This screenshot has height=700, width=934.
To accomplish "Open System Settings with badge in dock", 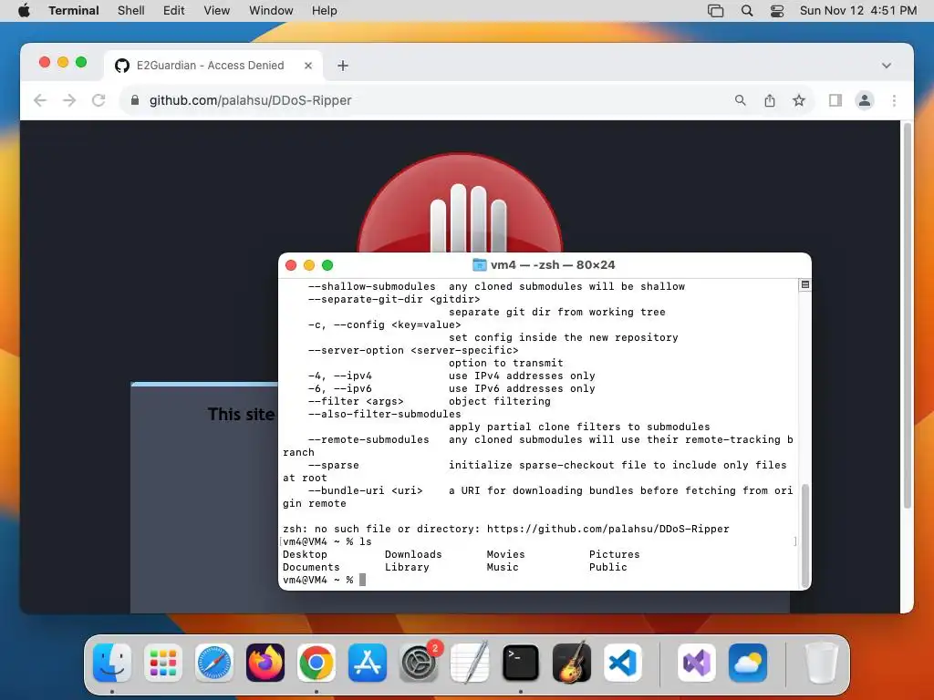I will (419, 663).
